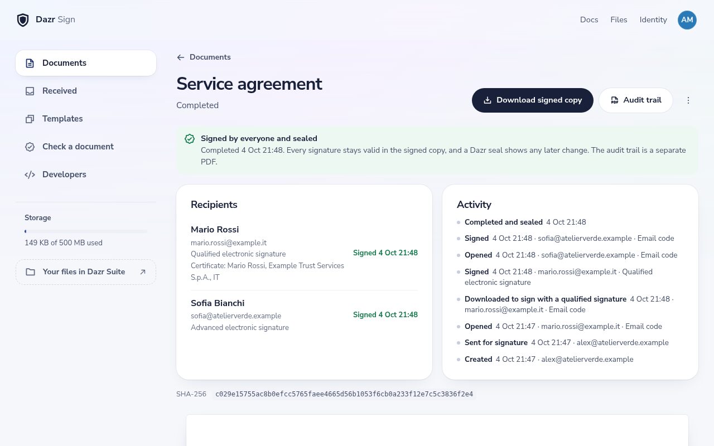The image size is (714, 446).
Task: Click the back arrow beside Documents breadcrumb
Action: tap(180, 57)
